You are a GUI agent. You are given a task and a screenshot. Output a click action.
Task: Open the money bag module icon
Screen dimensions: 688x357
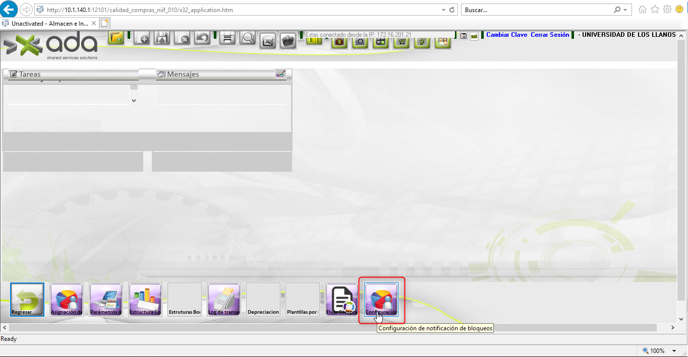coord(339,41)
